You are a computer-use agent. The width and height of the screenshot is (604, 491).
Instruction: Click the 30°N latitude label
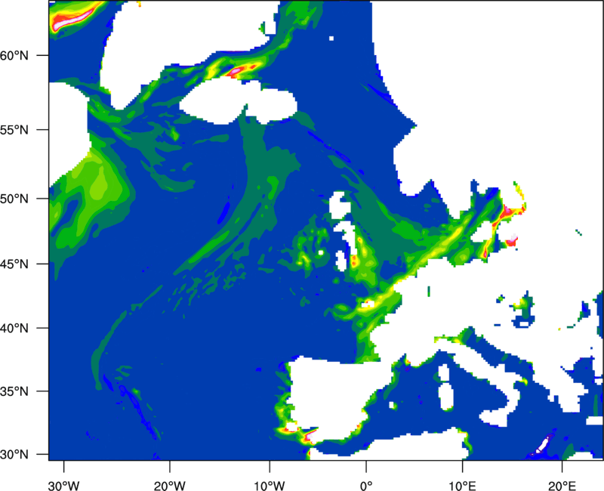coord(14,455)
